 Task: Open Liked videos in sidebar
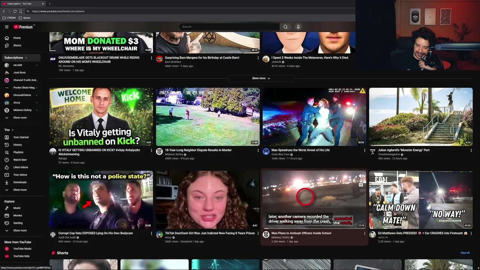pyautogui.click(x=21, y=167)
